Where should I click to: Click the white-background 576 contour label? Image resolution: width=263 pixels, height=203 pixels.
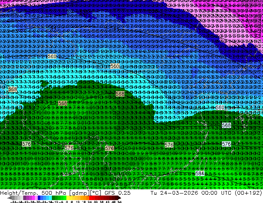[x=226, y=144]
